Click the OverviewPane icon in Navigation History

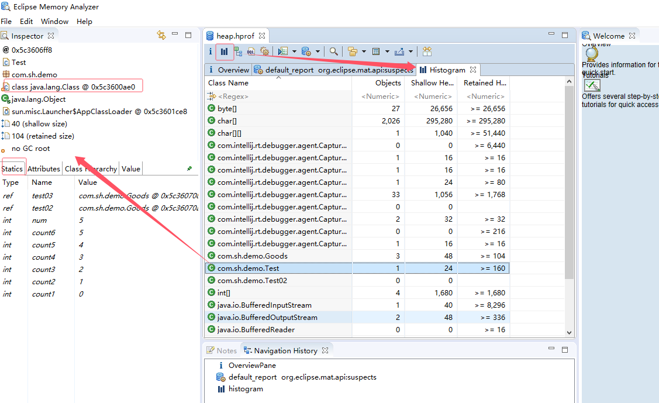pos(221,365)
